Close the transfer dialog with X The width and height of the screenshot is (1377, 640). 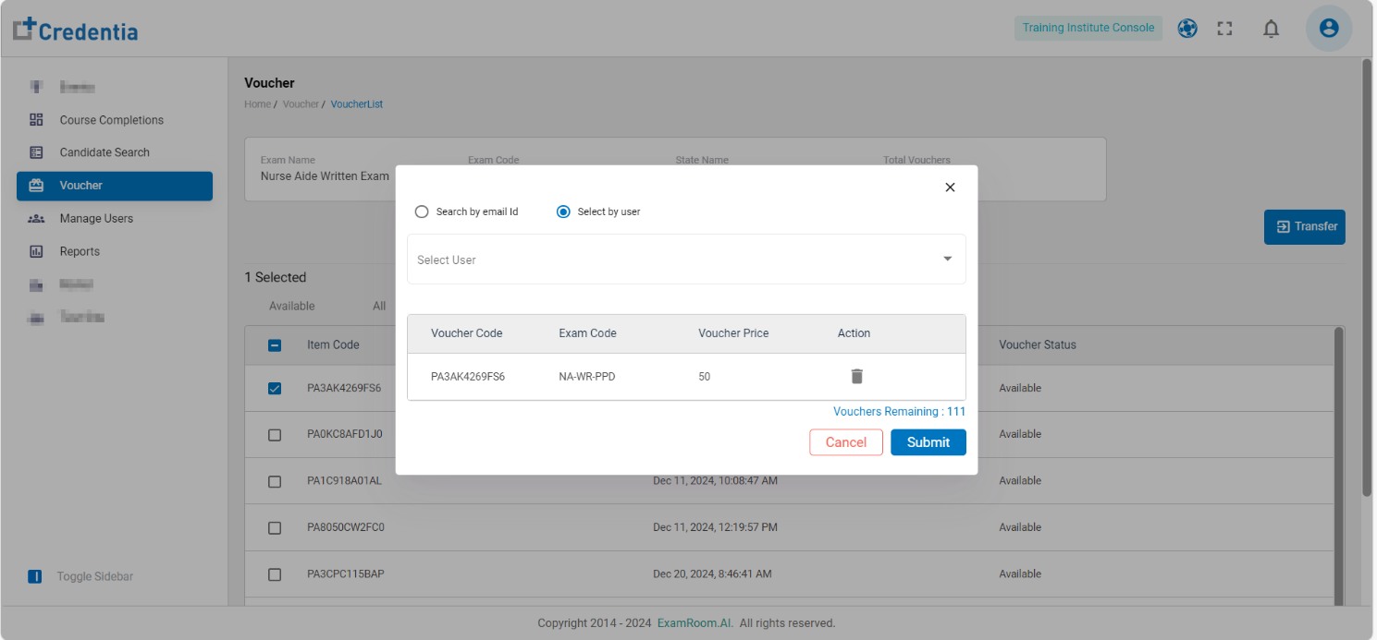pos(950,187)
